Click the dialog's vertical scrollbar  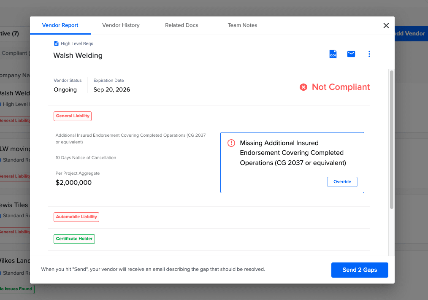[x=391, y=140]
